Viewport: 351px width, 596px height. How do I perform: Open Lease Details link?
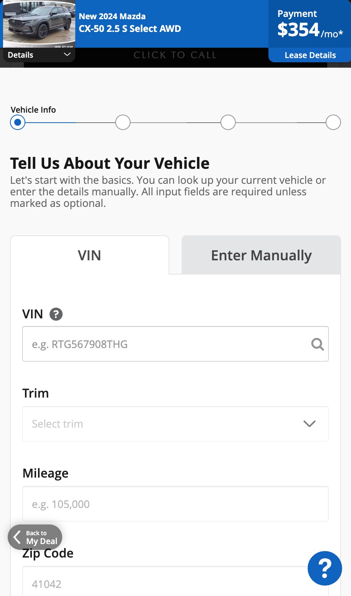point(310,55)
